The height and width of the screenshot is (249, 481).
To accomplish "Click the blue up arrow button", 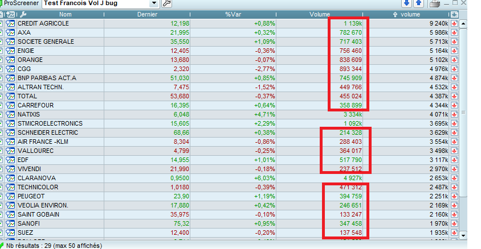I will click(419, 3).
